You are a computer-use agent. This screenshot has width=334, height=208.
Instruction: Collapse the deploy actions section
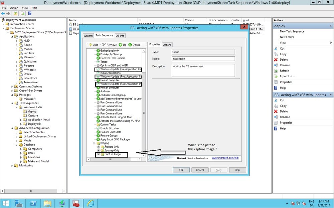(x=331, y=26)
